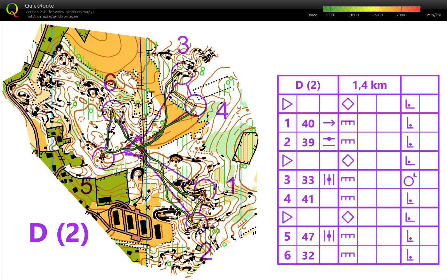Click the D (2) header in the control table
Screen dimensions: 447x280
(308, 85)
